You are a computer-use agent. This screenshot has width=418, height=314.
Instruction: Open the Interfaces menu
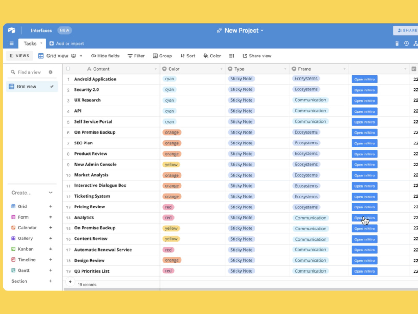tap(41, 31)
